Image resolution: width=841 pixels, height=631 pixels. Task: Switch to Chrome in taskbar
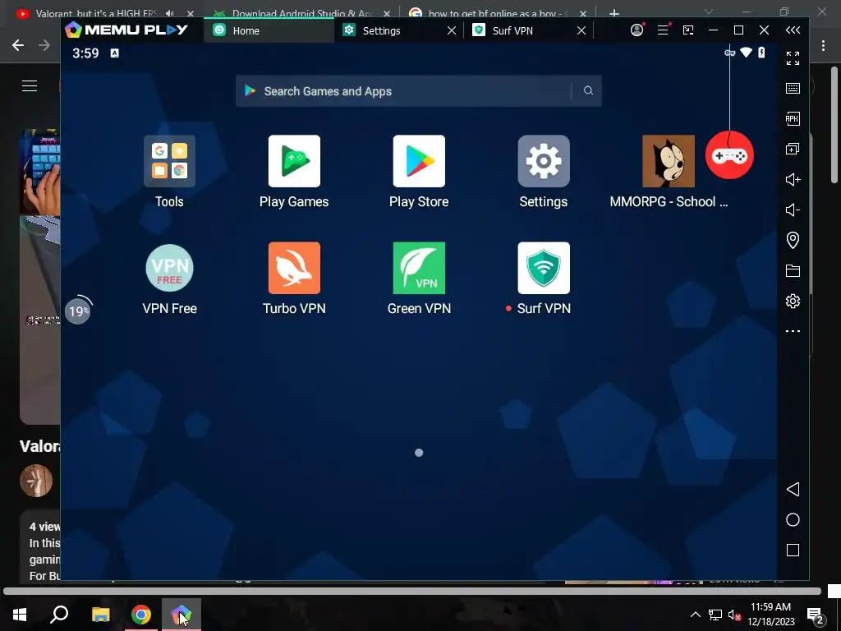pyautogui.click(x=141, y=615)
